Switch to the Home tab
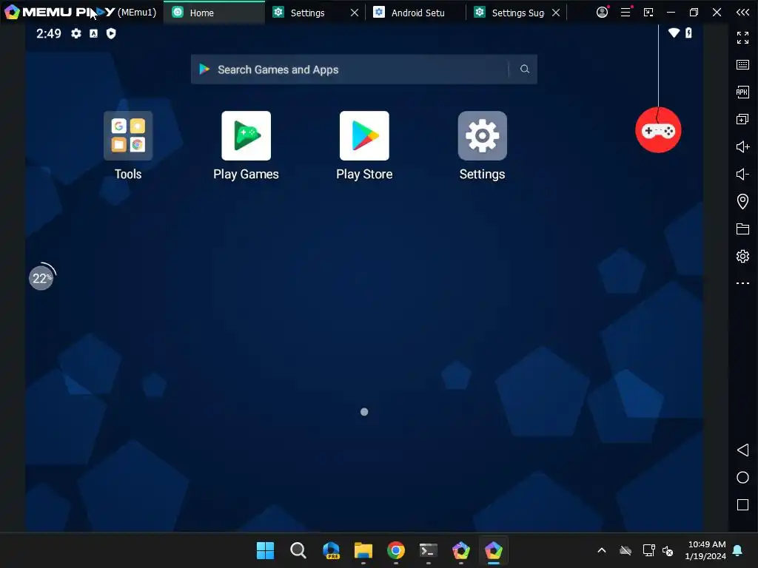This screenshot has height=568, width=758. click(x=214, y=13)
